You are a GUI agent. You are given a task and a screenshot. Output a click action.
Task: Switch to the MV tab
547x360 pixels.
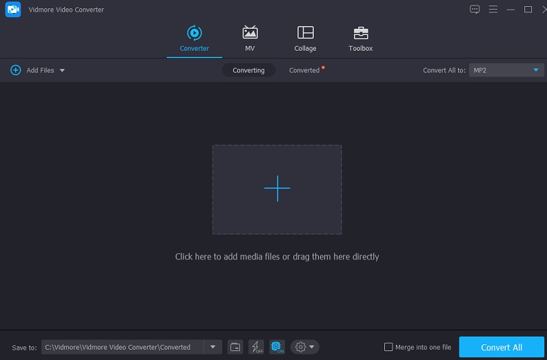[x=250, y=38]
